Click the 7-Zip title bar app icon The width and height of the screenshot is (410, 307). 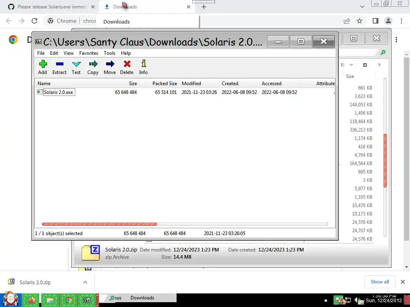tap(38, 42)
